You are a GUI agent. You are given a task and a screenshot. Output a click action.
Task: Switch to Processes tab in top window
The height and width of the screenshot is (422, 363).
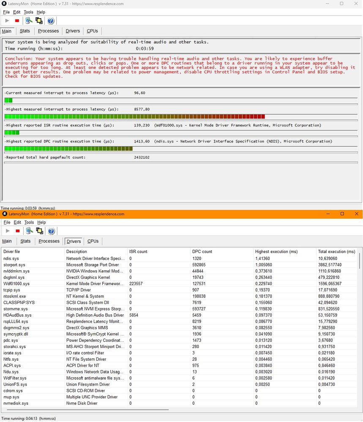[48, 31]
